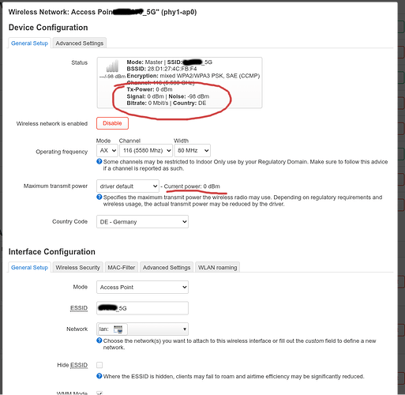This screenshot has height=395, width=405.
Task: Switch to the Wireless Security tab
Action: (78, 268)
